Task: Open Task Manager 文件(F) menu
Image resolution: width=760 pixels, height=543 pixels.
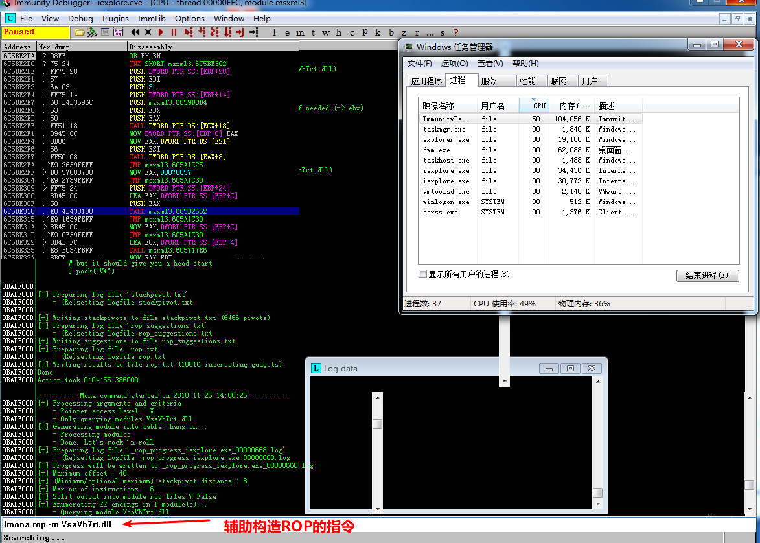Action: [420, 64]
